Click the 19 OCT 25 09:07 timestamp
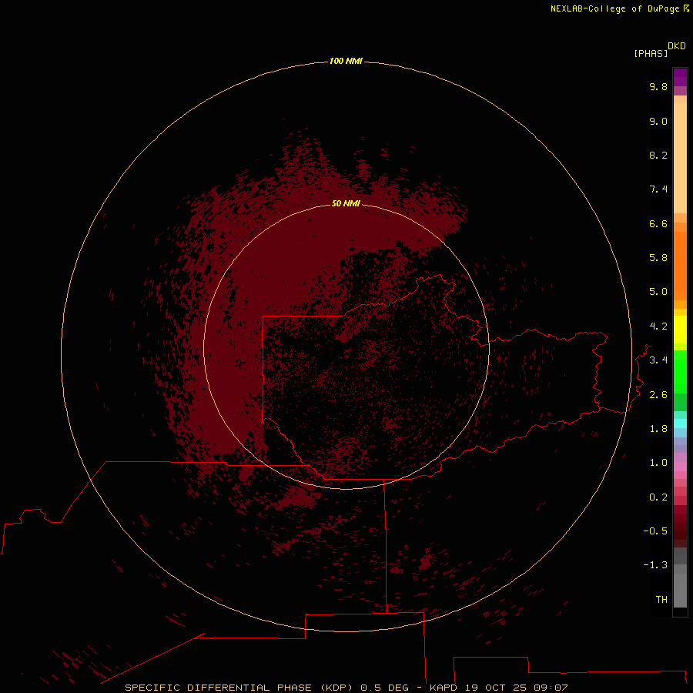693x693 pixels. (516, 688)
